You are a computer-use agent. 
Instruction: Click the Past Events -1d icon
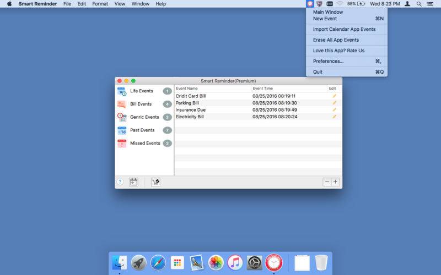[122, 130]
